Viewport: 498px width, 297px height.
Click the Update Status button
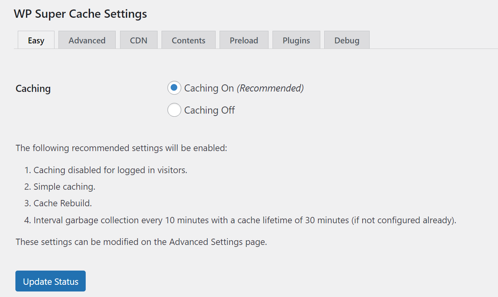coord(51,281)
